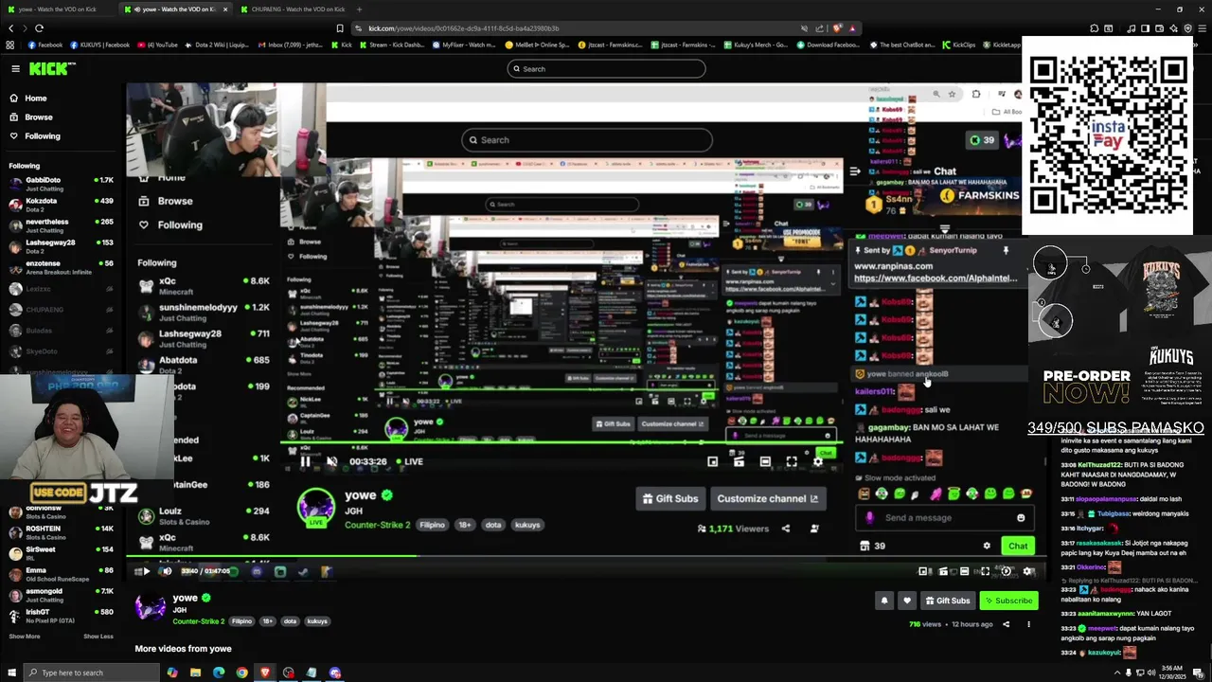
Task: Open the browser apps grid icon
Action: pos(10,45)
